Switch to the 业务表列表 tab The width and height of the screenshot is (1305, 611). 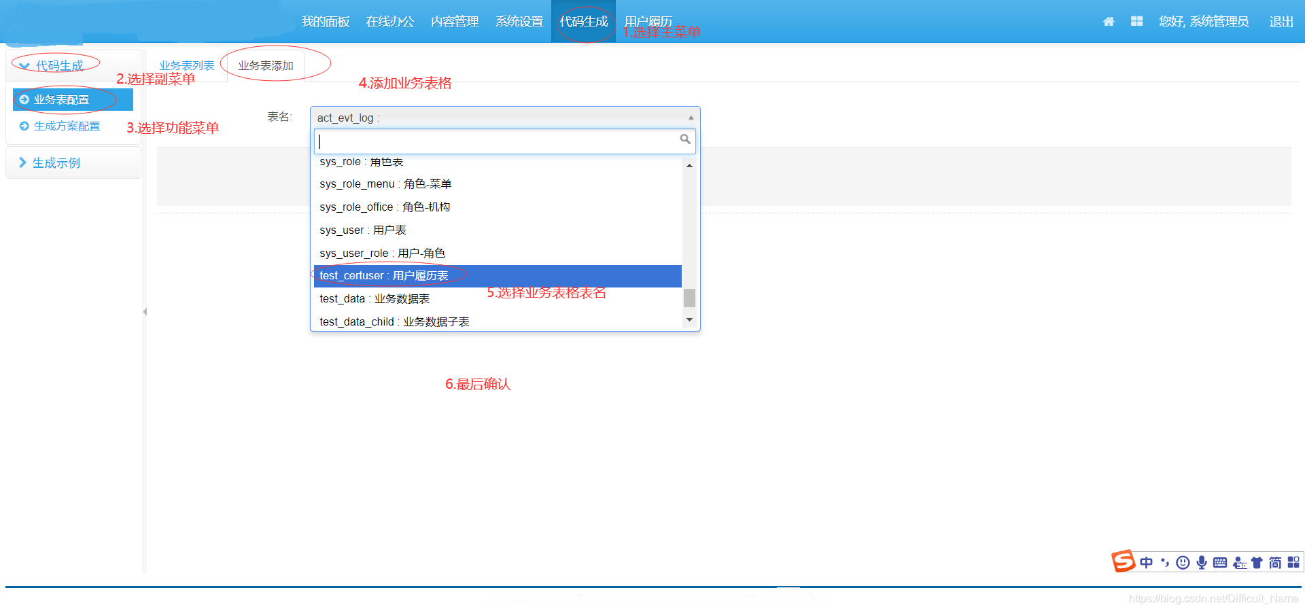[x=187, y=66]
